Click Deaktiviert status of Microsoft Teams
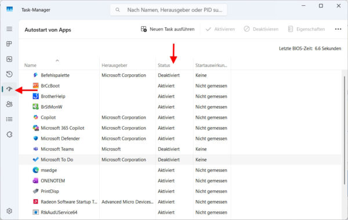The height and width of the screenshot is (220, 348). (x=169, y=149)
